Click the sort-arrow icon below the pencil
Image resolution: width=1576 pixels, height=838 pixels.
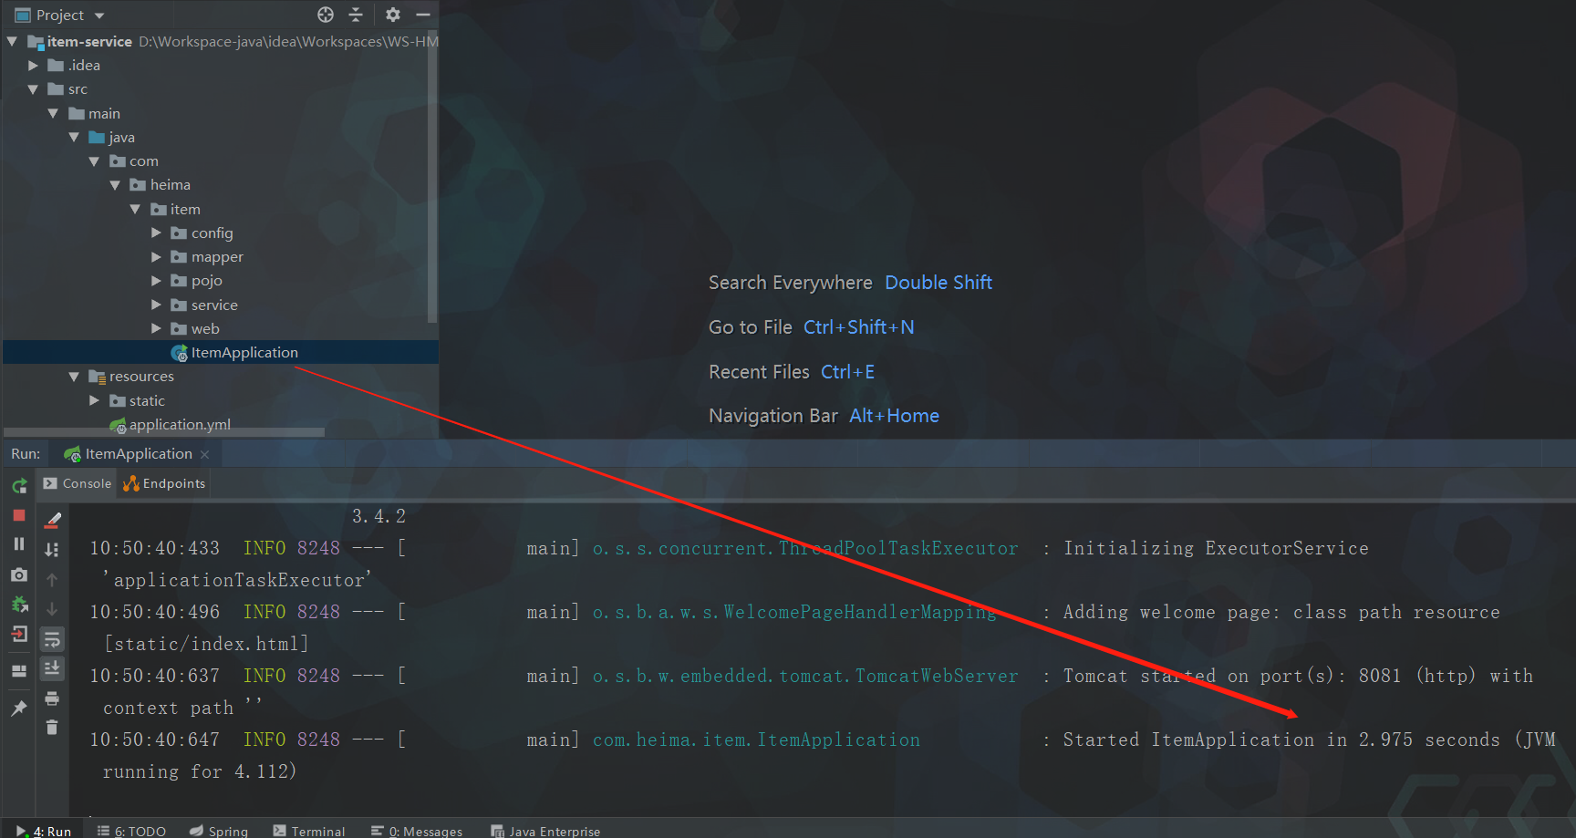pos(52,550)
